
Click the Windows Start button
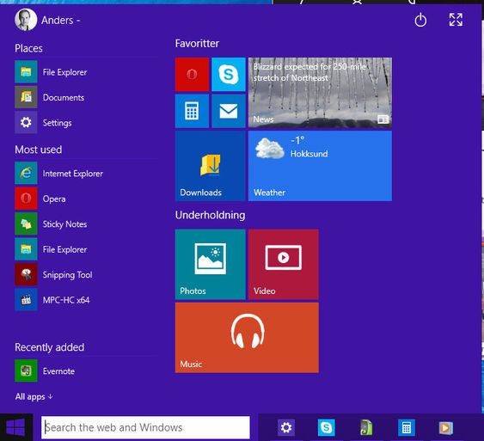pos(16,427)
